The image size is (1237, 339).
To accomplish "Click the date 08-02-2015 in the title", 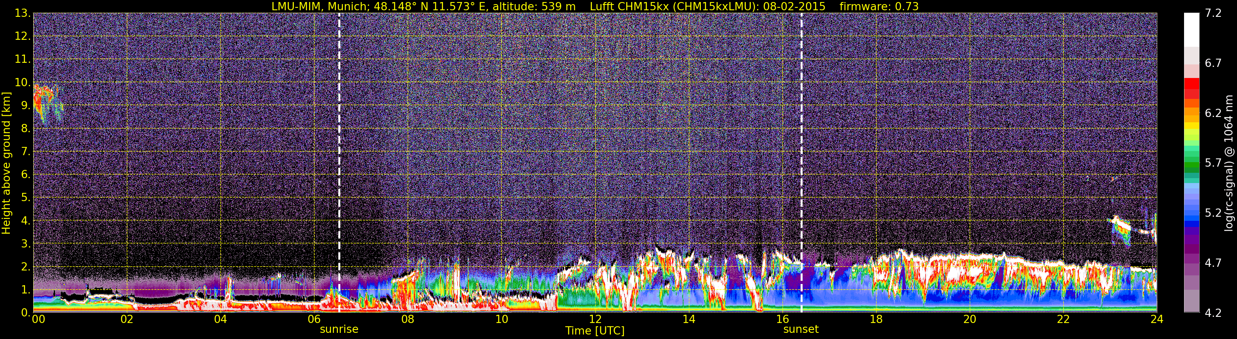I will (x=794, y=6).
